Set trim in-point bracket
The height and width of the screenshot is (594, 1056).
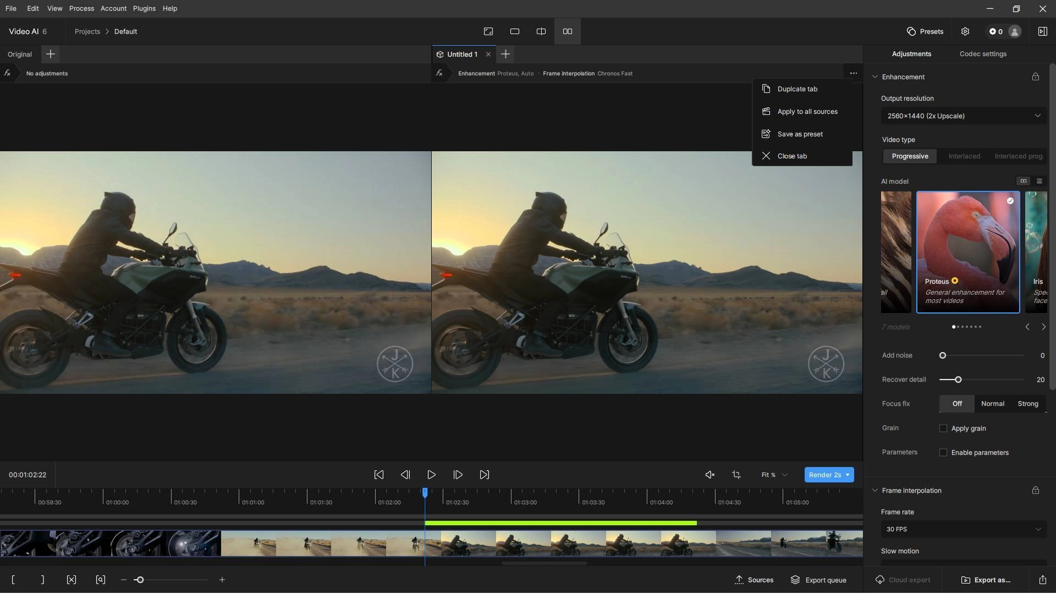(x=13, y=580)
